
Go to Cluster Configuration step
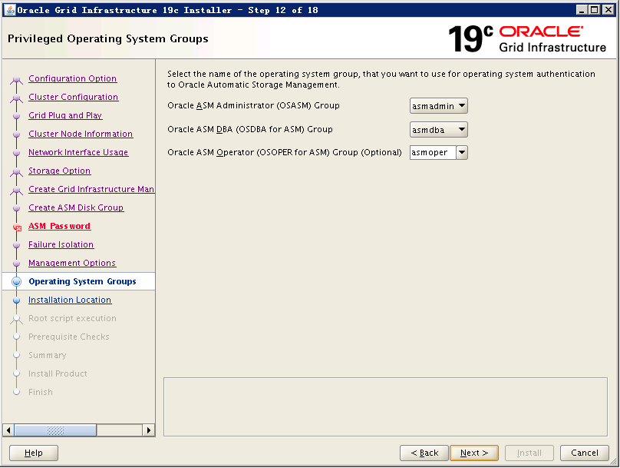tap(73, 97)
